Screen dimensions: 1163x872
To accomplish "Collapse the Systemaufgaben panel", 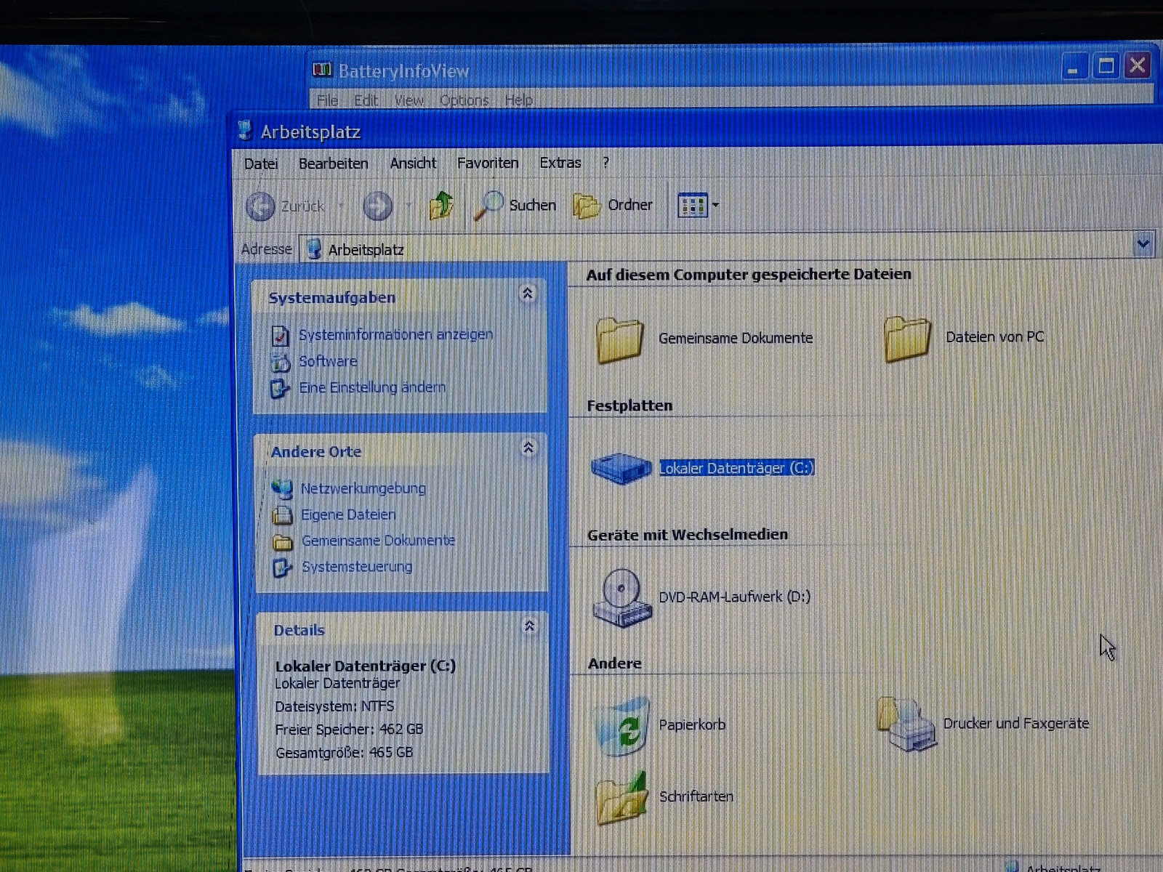I will pyautogui.click(x=528, y=294).
